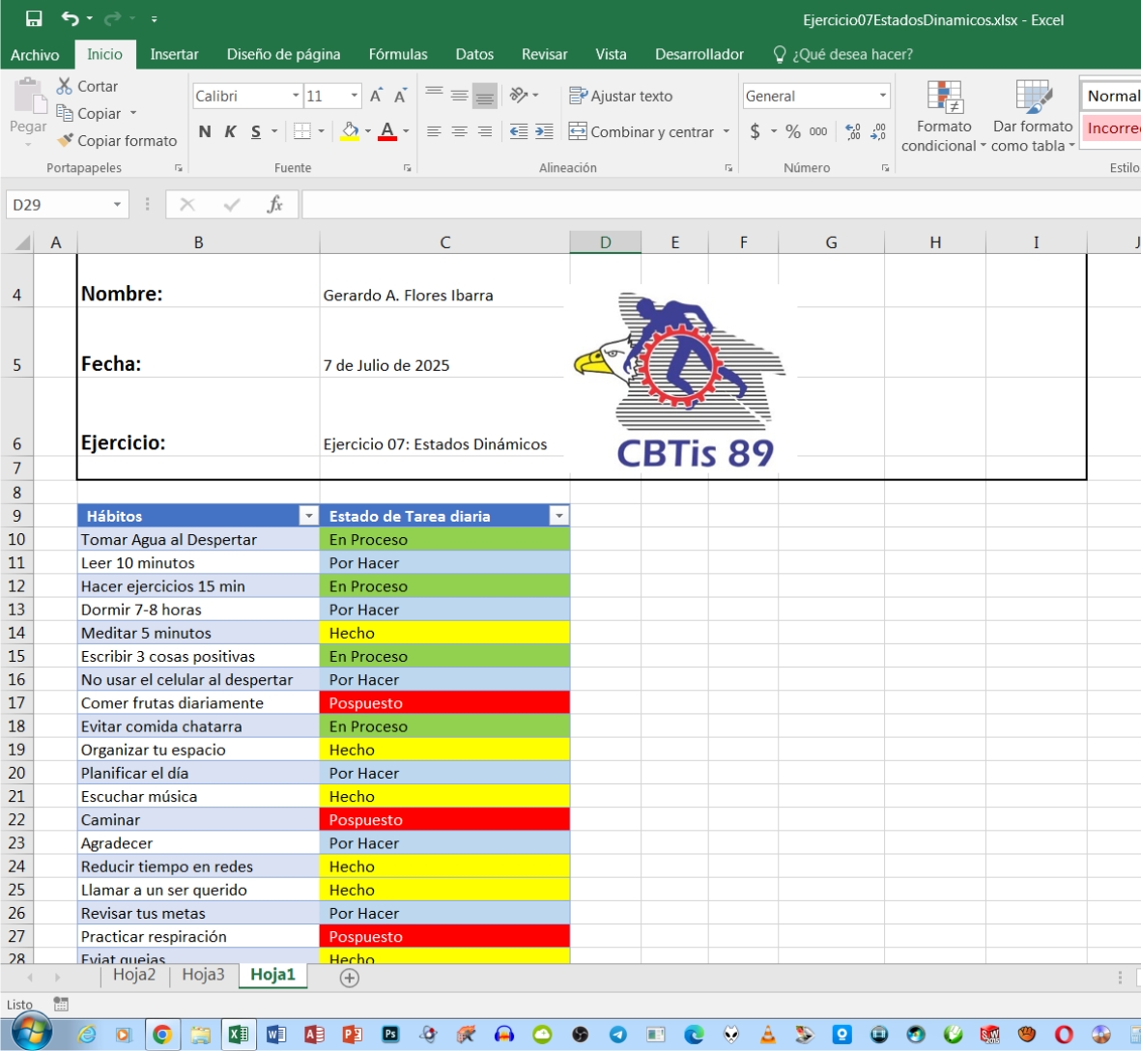Open the Fórmulas ribbon tab
Screen dimensions: 1141x1051
397,54
